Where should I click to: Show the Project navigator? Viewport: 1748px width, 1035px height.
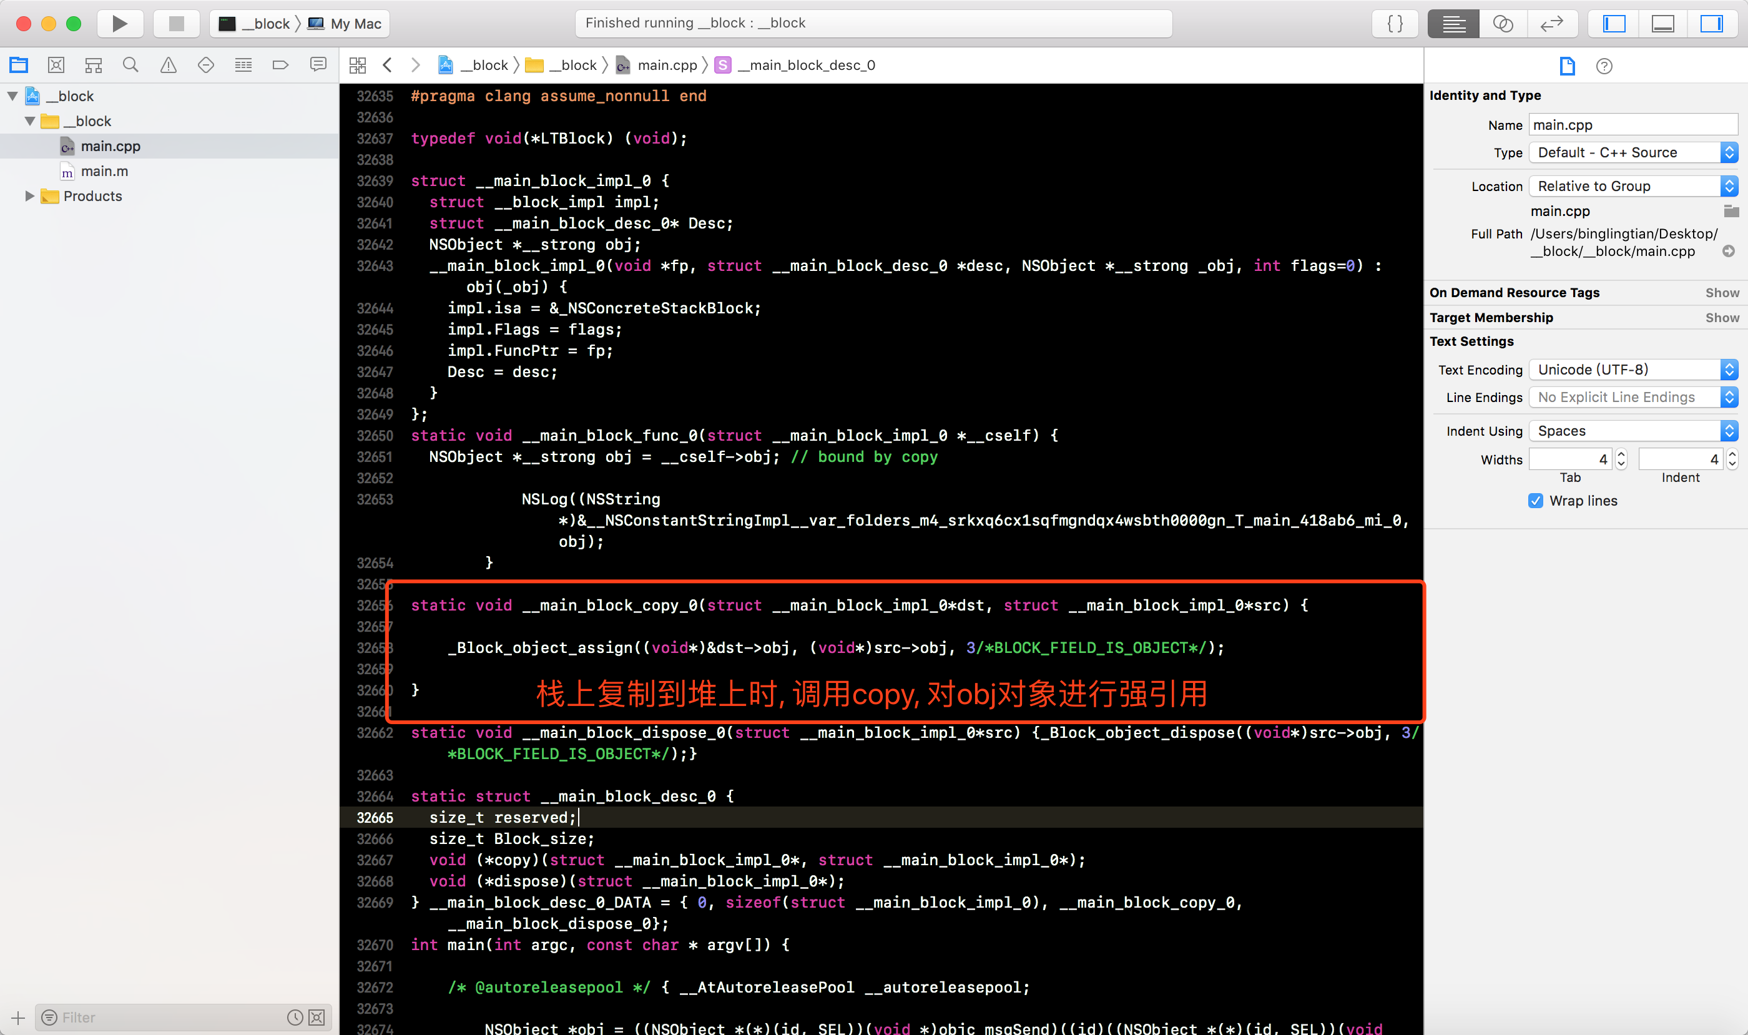[x=19, y=66]
